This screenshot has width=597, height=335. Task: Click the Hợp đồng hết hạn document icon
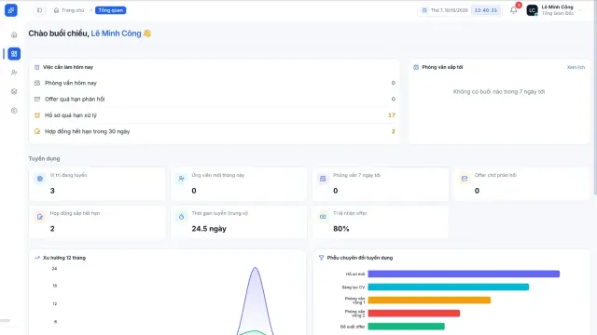(x=37, y=131)
